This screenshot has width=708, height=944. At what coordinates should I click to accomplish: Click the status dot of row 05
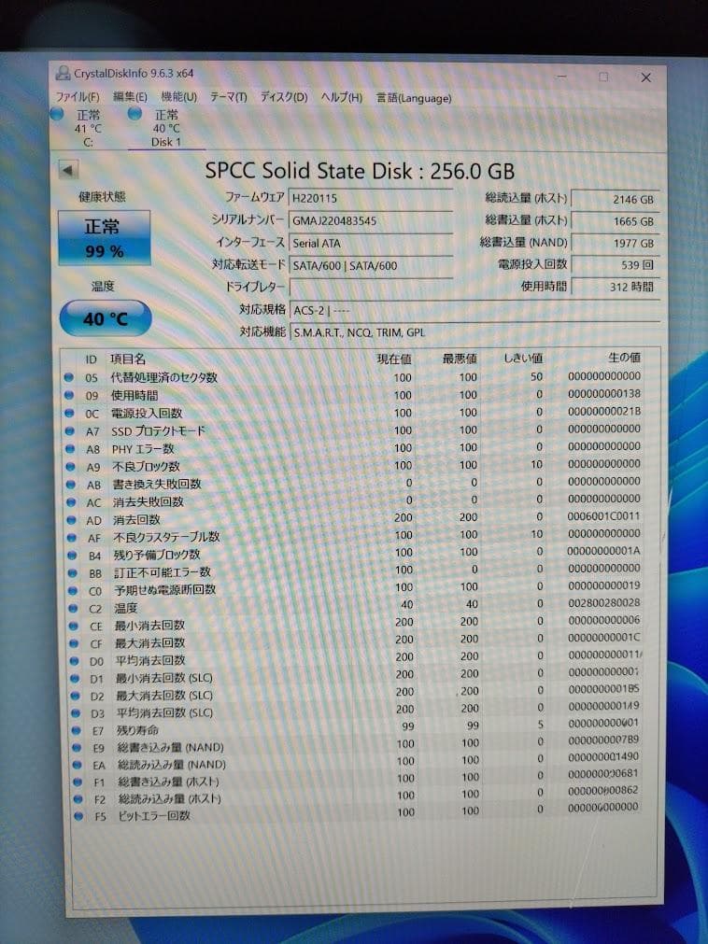tap(68, 377)
